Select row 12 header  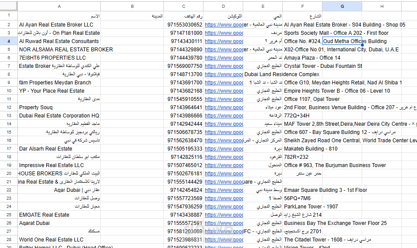click(x=9, y=107)
